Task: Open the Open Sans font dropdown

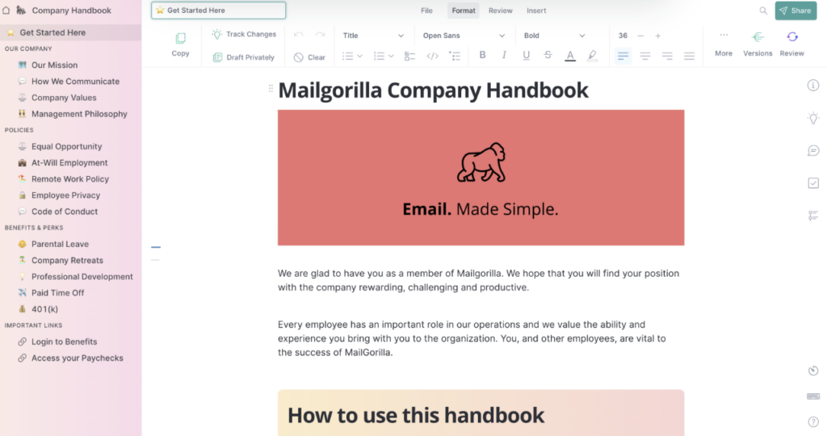Action: pyautogui.click(x=464, y=36)
